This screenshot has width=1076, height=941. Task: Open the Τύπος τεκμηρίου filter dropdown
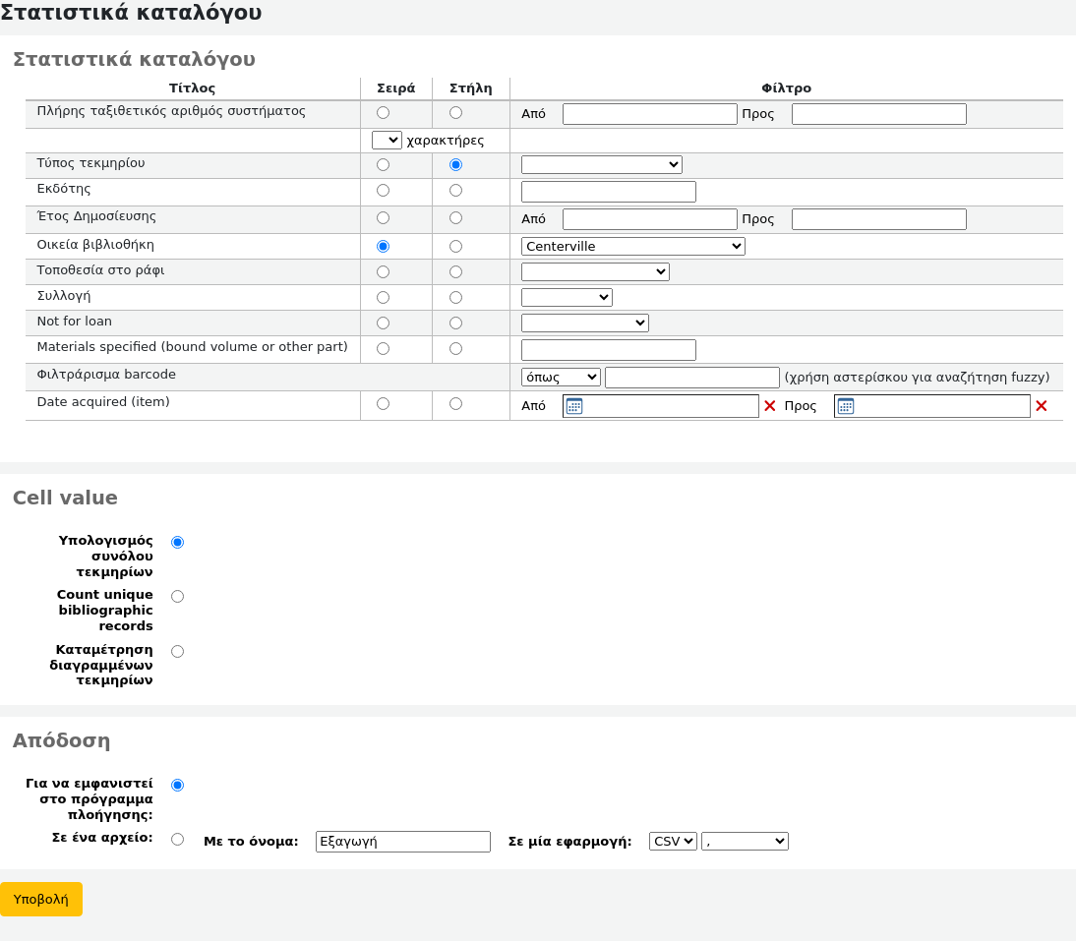[601, 165]
